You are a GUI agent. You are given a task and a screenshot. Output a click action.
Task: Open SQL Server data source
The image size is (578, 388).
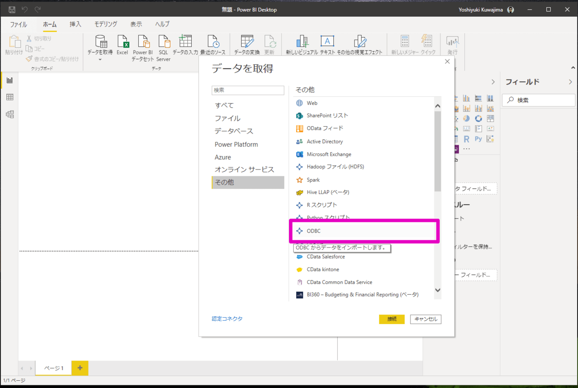click(x=163, y=48)
